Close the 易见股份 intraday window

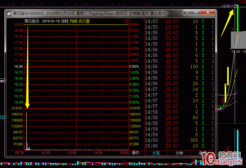pyautogui.click(x=208, y=12)
